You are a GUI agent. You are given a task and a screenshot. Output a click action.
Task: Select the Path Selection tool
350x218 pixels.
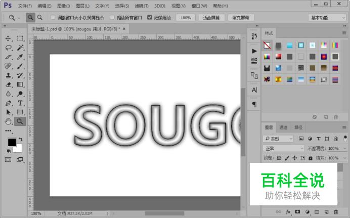pyautogui.click(x=8, y=112)
